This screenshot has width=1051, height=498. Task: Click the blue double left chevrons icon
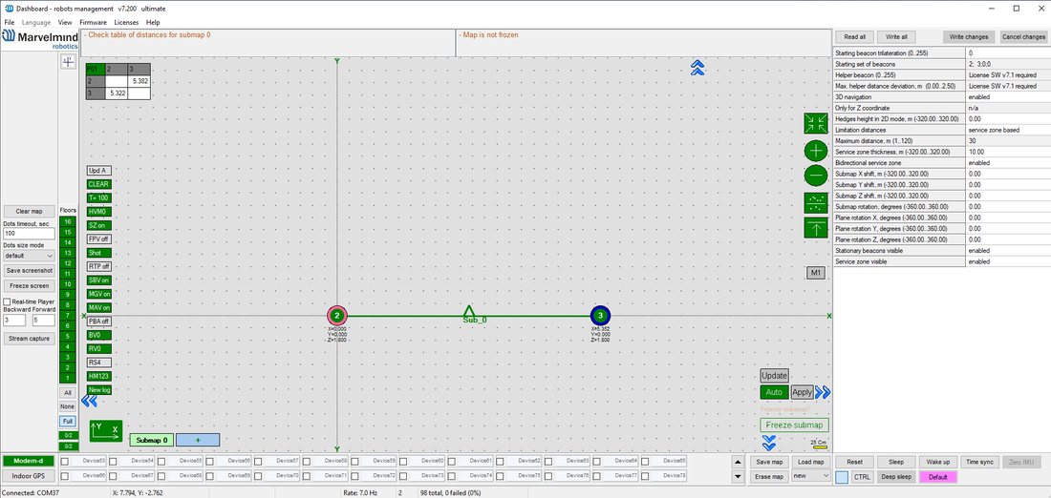[x=89, y=401]
